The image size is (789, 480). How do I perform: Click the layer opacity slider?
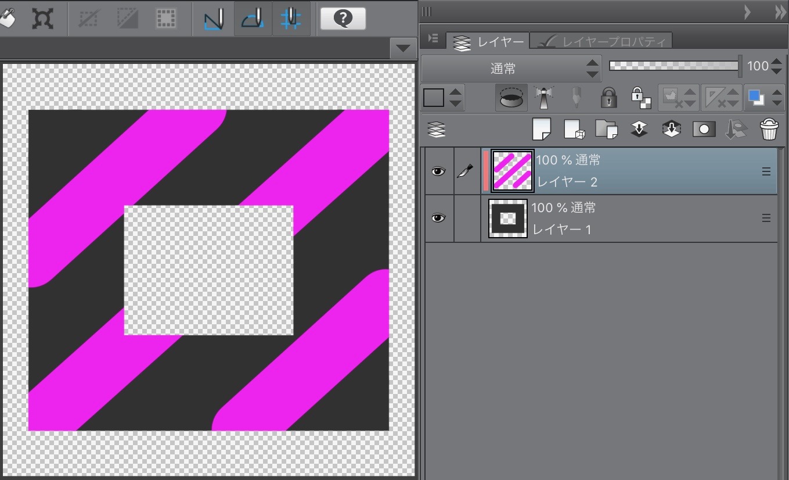[x=675, y=66]
